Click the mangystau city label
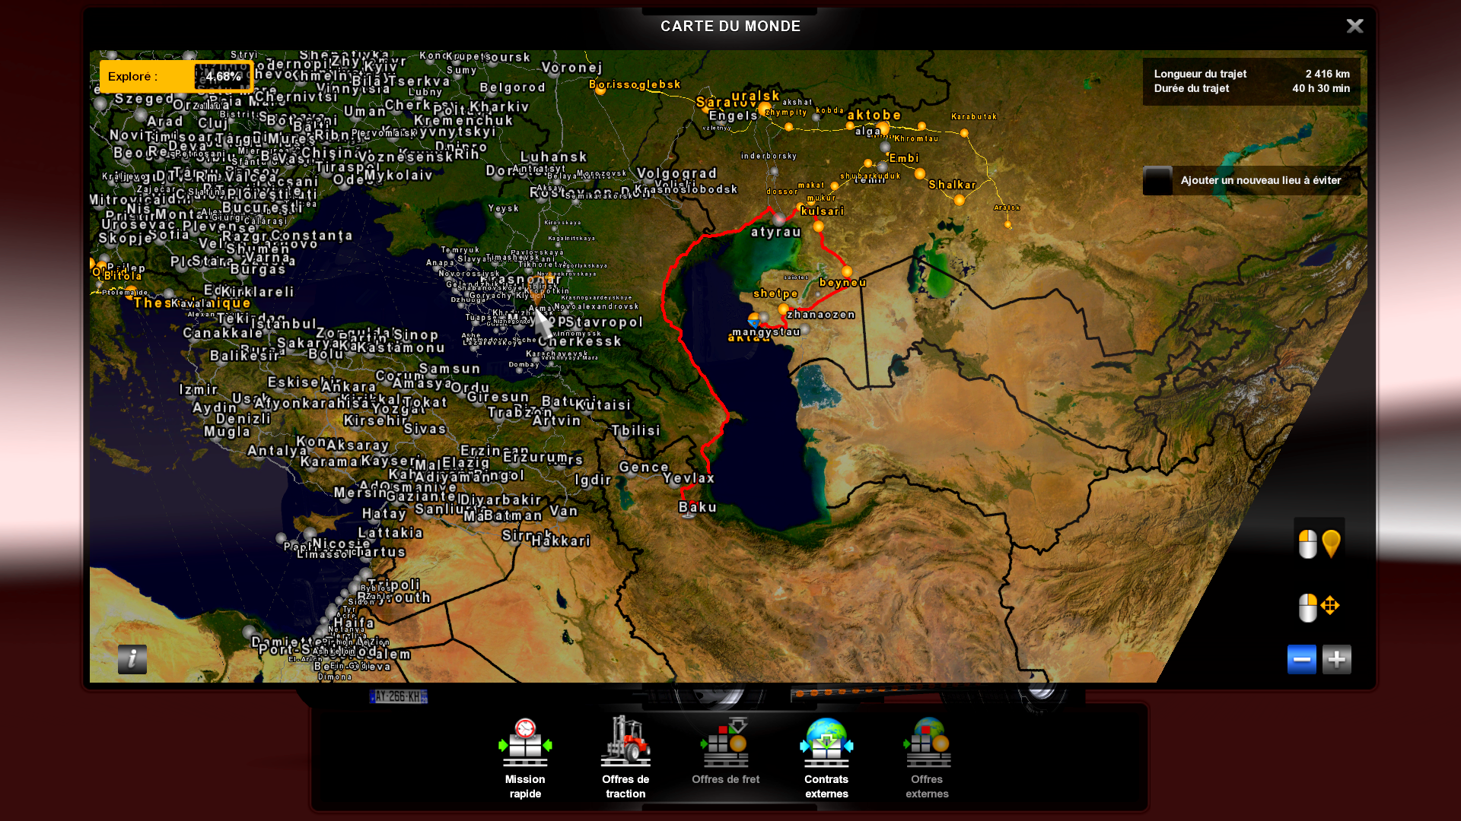The height and width of the screenshot is (821, 1461). click(766, 332)
